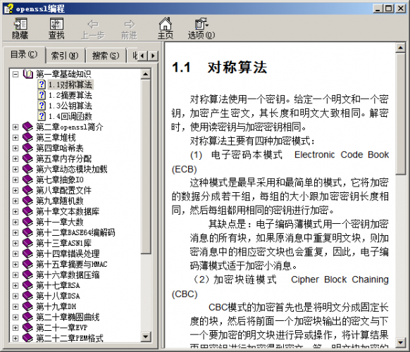Click question-mark page icon for 1.2摘要算法

pos(42,95)
